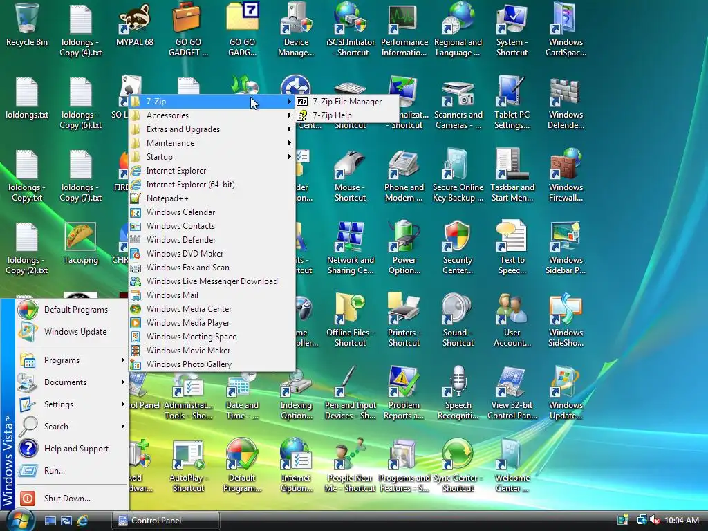Select Windows Live Messenger Download

tap(212, 281)
